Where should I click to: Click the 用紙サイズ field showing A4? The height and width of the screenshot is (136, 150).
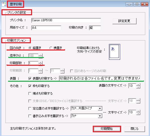(46, 28)
